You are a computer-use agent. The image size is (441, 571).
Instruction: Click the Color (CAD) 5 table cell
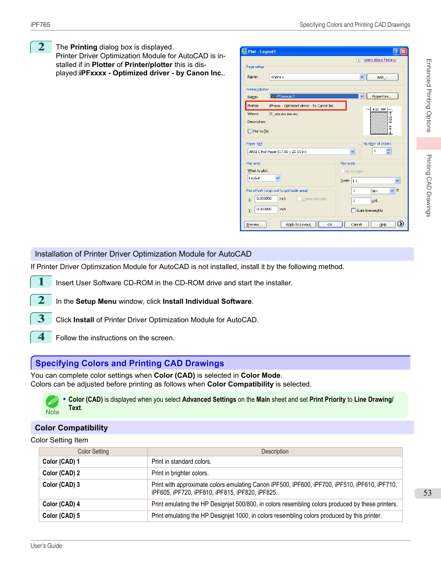93,516
